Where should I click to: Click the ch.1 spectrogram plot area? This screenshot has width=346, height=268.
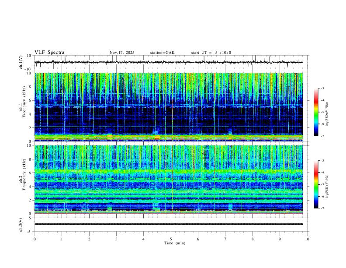click(169, 107)
